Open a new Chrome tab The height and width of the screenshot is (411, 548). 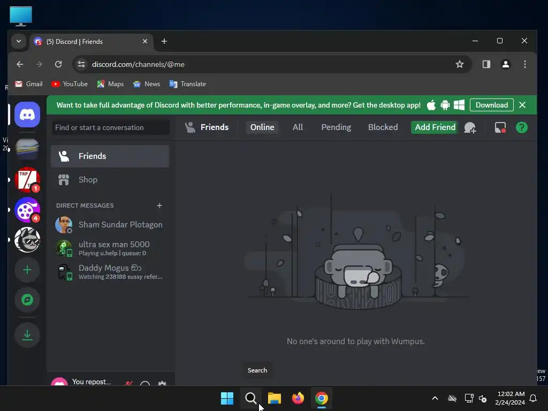(x=164, y=41)
